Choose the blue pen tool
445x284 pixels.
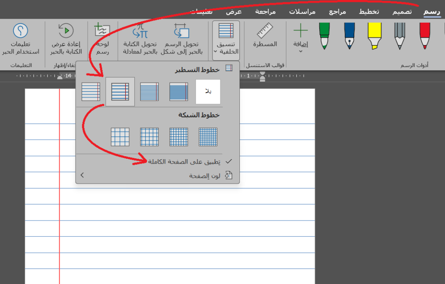pos(349,36)
